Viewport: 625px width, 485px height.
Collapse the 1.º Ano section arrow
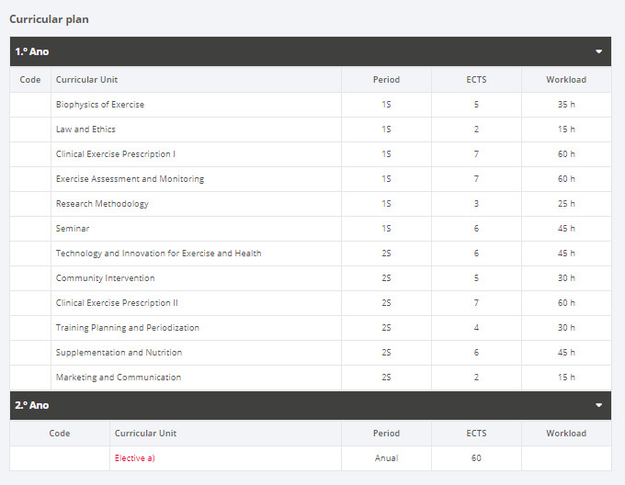click(x=598, y=51)
